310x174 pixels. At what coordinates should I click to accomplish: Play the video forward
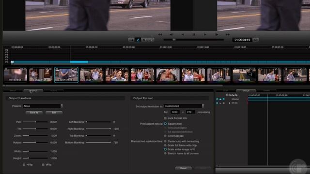(x=205, y=34)
